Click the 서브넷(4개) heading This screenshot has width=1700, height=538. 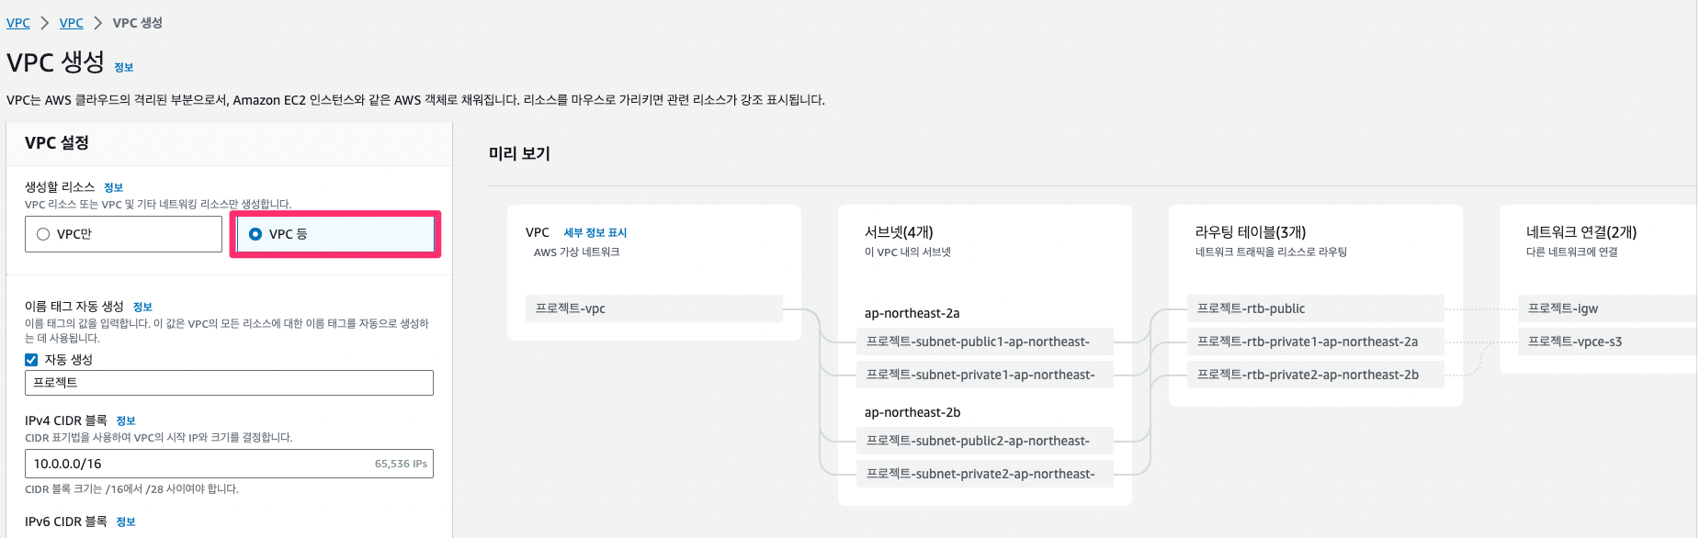point(899,232)
